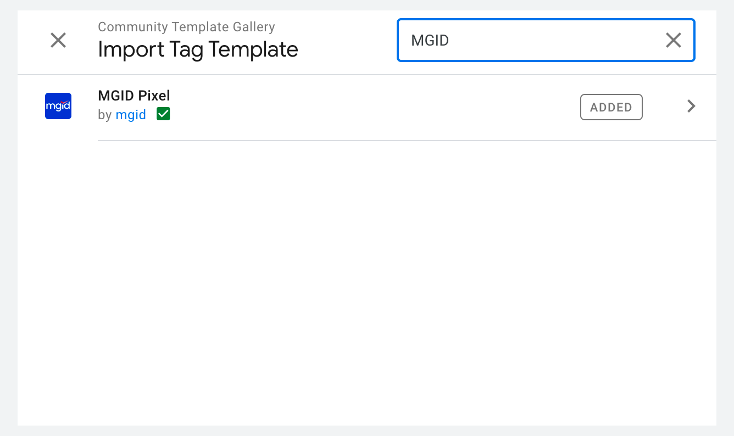The image size is (734, 436).
Task: Click the "by" text before mgid
Action: pyautogui.click(x=104, y=115)
